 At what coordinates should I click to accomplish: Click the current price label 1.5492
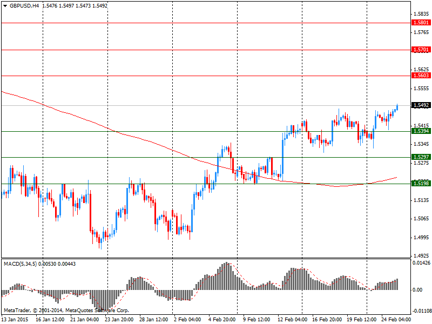coord(421,105)
